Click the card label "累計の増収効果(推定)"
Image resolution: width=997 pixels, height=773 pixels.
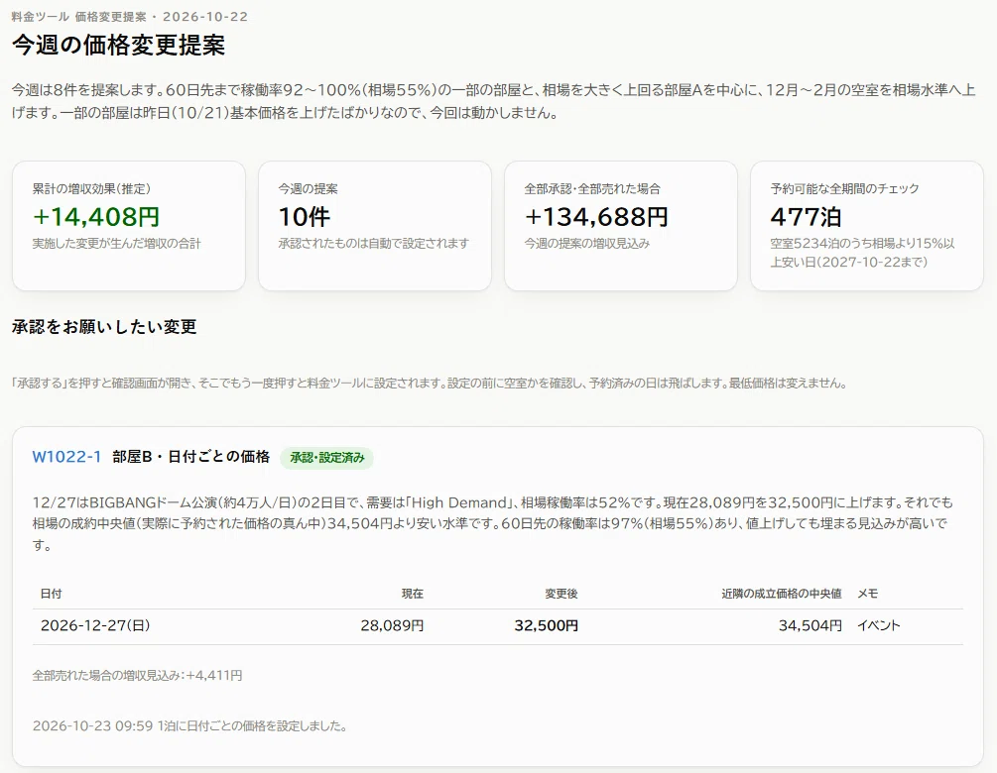pos(91,188)
